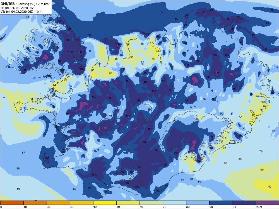Click the humidity value '74' on the map
This screenshot has width=279, height=209.
pyautogui.click(x=4, y=98)
